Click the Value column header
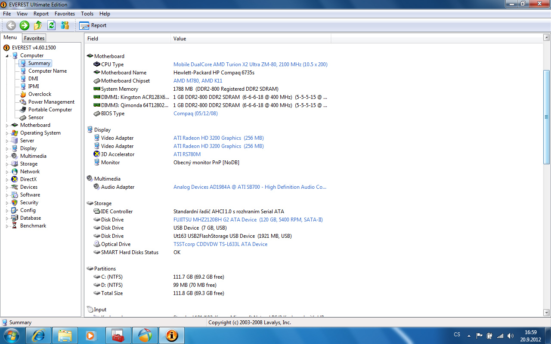 click(x=251, y=39)
